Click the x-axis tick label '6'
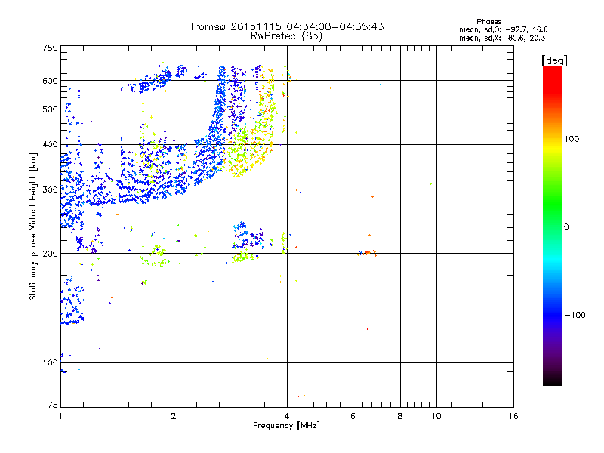This screenshot has width=604, height=453. click(x=353, y=416)
